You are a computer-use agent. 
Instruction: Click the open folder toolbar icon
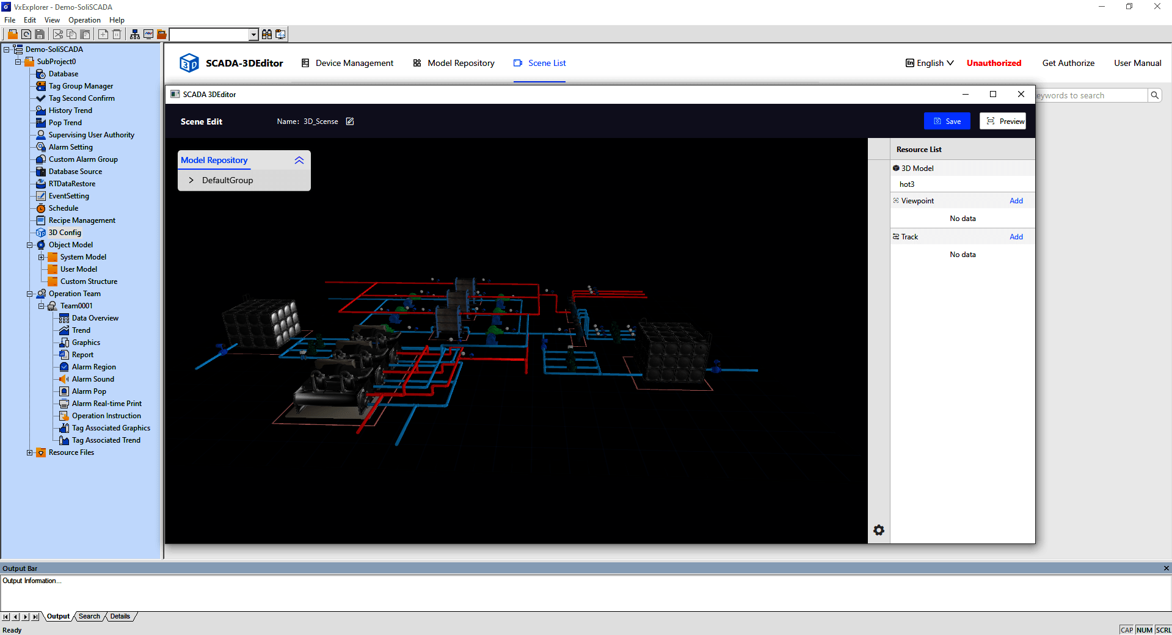click(12, 34)
